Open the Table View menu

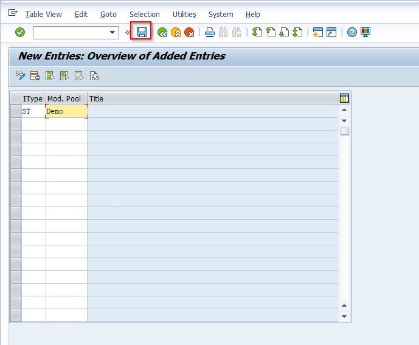44,14
